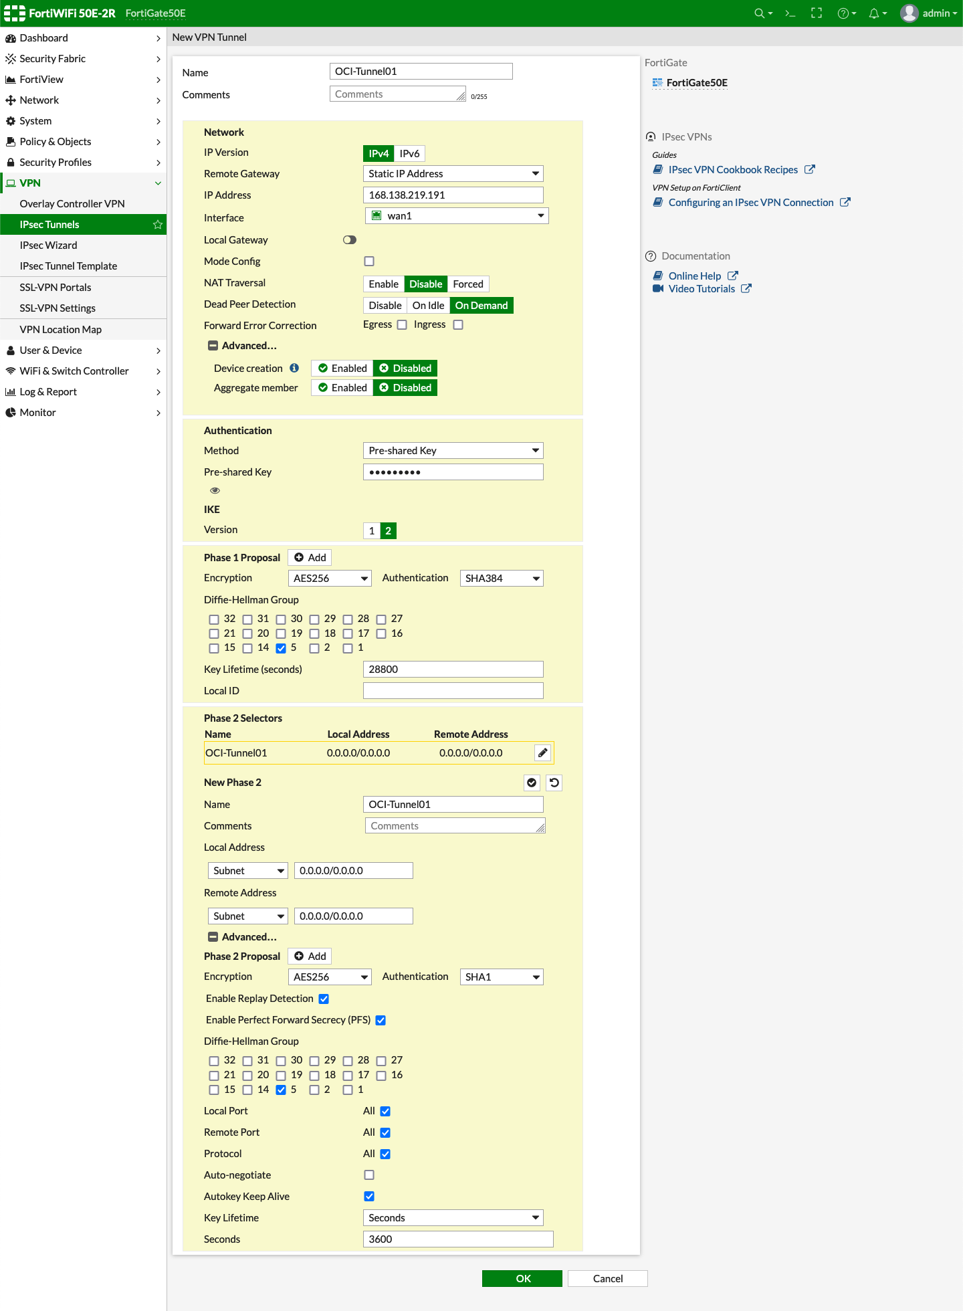Enable Forward Error Correction Ingress

coord(458,325)
